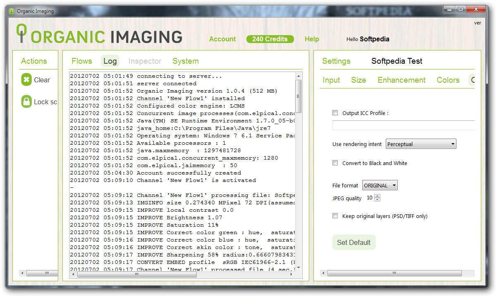Click the Softpedia Test flow name
Image resolution: width=497 pixels, height=297 pixels.
coord(397,61)
